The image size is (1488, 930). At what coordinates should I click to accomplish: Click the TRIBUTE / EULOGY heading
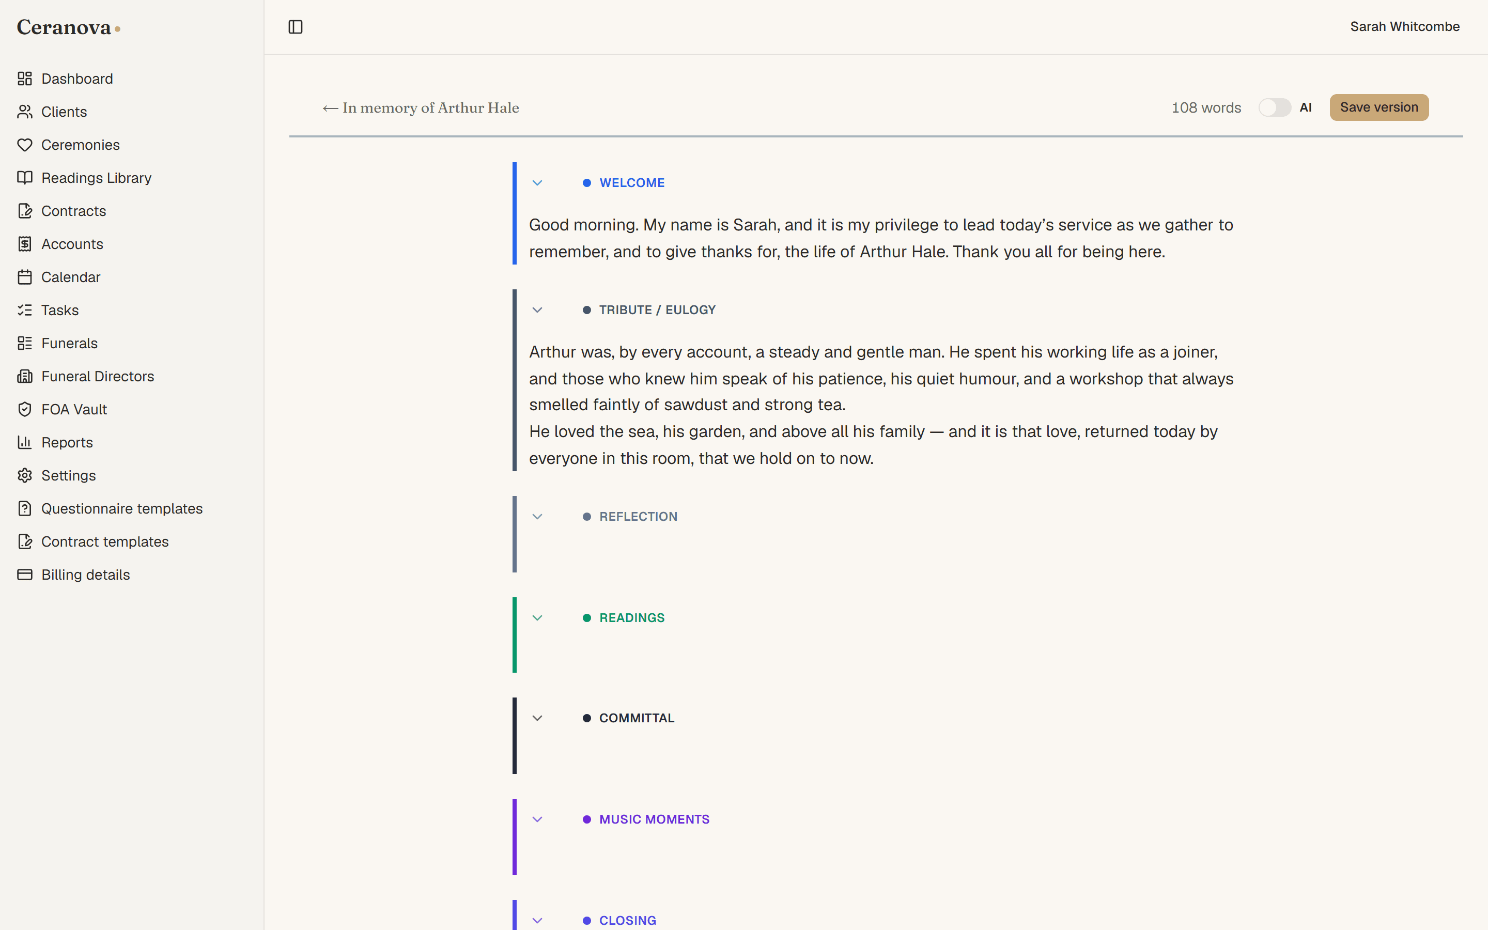pos(657,310)
